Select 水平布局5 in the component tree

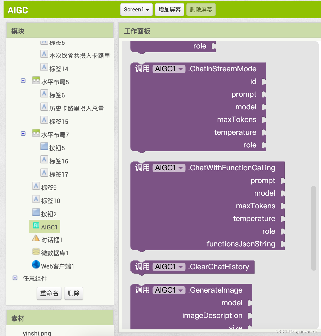[x=55, y=82]
